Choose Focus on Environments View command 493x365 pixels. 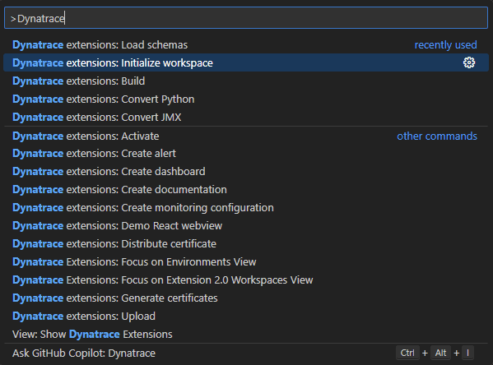pyautogui.click(x=246, y=262)
